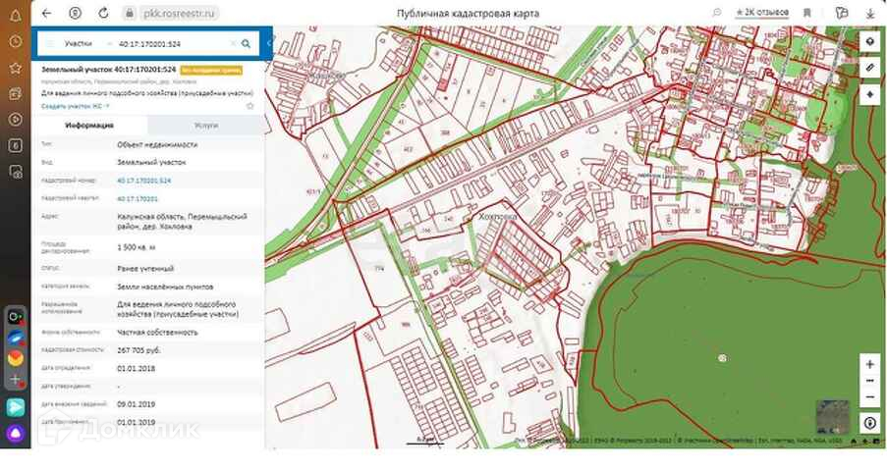
Task: Open sidebar collections icon
Action: tap(16, 94)
